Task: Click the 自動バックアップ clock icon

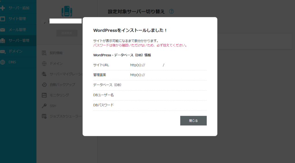Action: tap(44, 85)
